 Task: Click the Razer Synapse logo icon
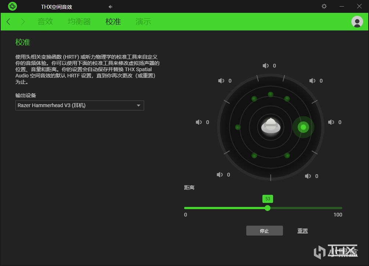pyautogui.click(x=12, y=6)
